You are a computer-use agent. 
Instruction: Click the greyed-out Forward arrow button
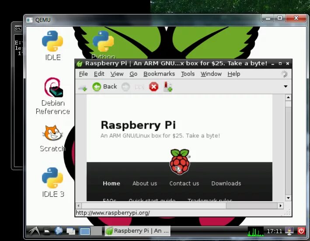pyautogui.click(x=125, y=87)
